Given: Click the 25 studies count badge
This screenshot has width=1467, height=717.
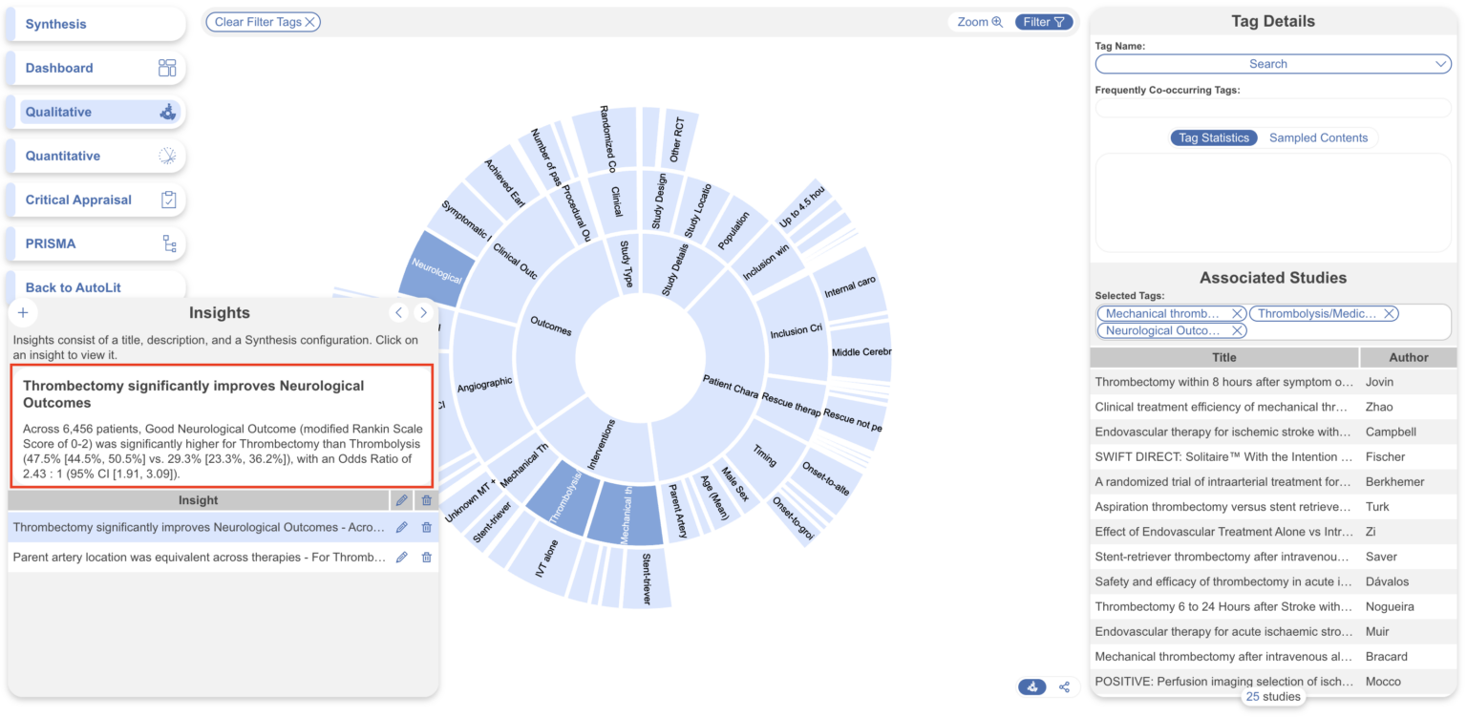Looking at the screenshot, I should pyautogui.click(x=1273, y=697).
